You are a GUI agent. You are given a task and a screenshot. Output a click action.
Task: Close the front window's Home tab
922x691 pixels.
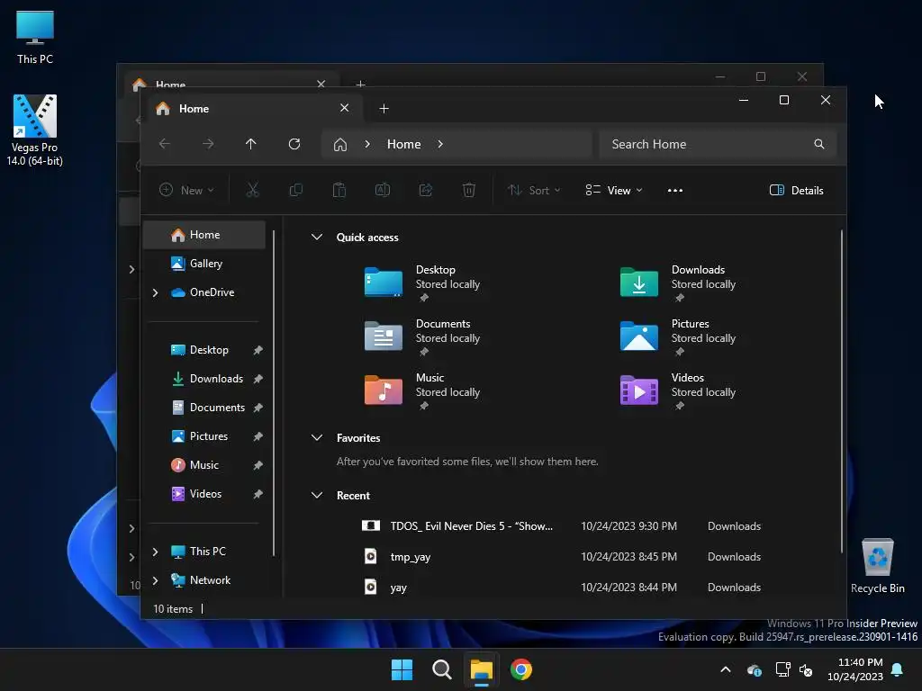(x=345, y=108)
